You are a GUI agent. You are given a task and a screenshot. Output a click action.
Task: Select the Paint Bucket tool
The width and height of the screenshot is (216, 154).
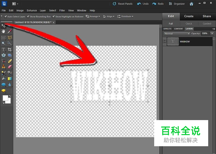tap(3, 79)
